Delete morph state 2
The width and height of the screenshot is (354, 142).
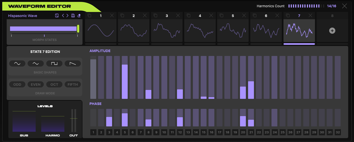tap(145, 16)
